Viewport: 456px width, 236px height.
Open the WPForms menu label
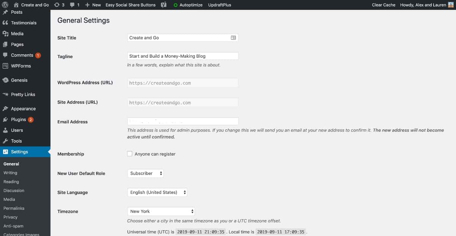pyautogui.click(x=21, y=66)
